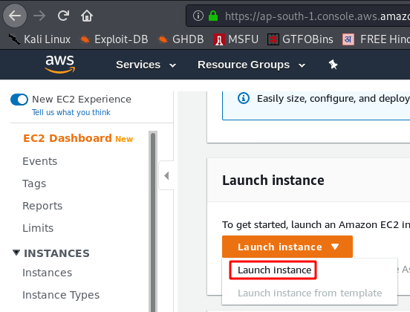Open the Kali Linux bookmark
The image size is (410, 312).
pyautogui.click(x=40, y=39)
